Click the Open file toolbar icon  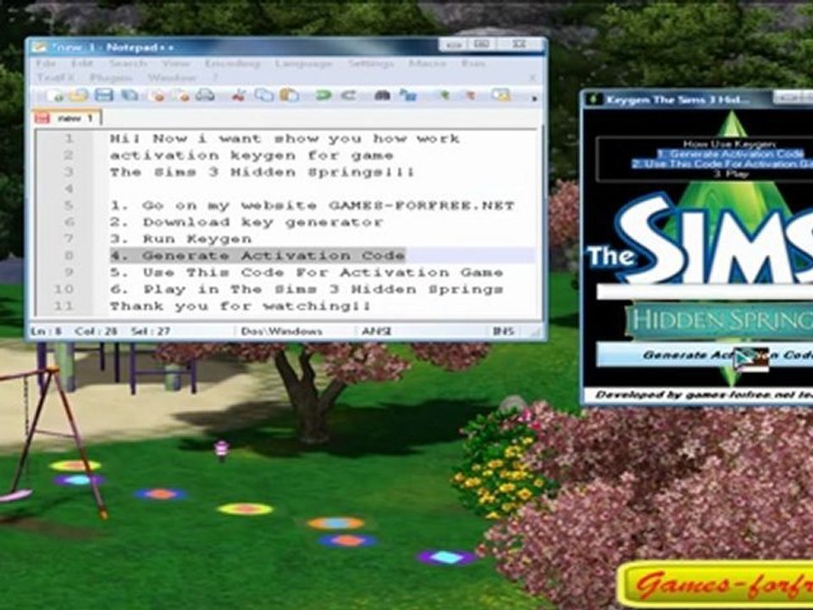click(79, 96)
